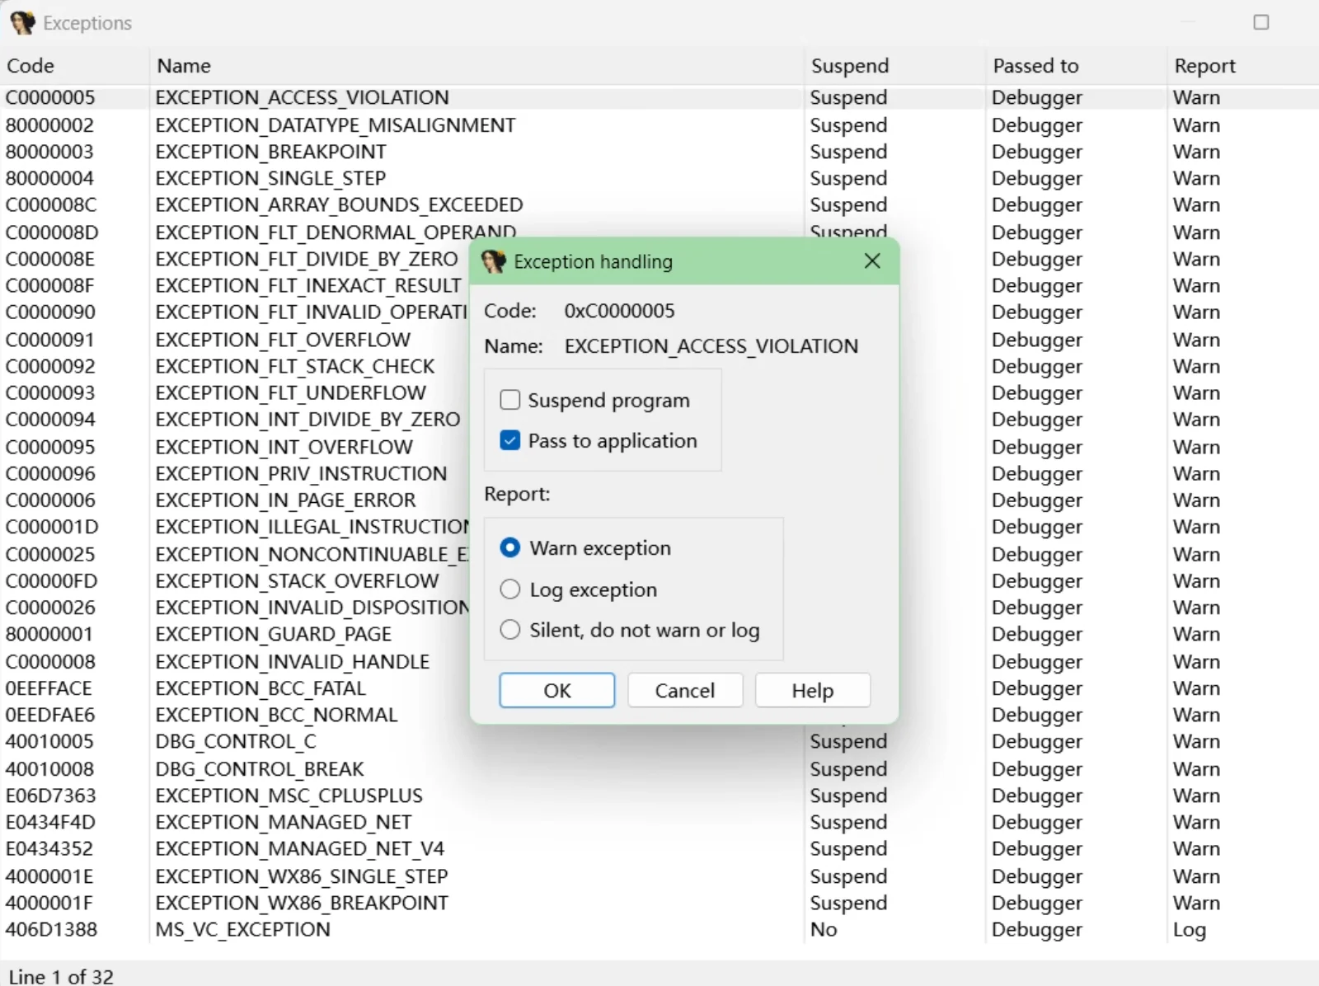Select the EXCEPTION_WX86_BREAKPOINT row
The height and width of the screenshot is (986, 1319).
point(659,903)
